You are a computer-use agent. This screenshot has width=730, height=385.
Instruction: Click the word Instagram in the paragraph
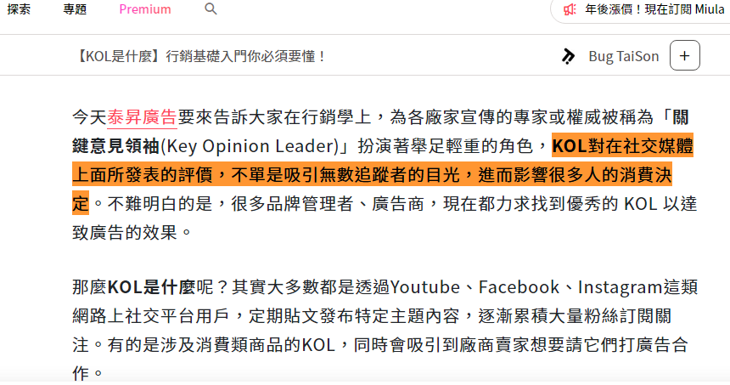(x=620, y=287)
